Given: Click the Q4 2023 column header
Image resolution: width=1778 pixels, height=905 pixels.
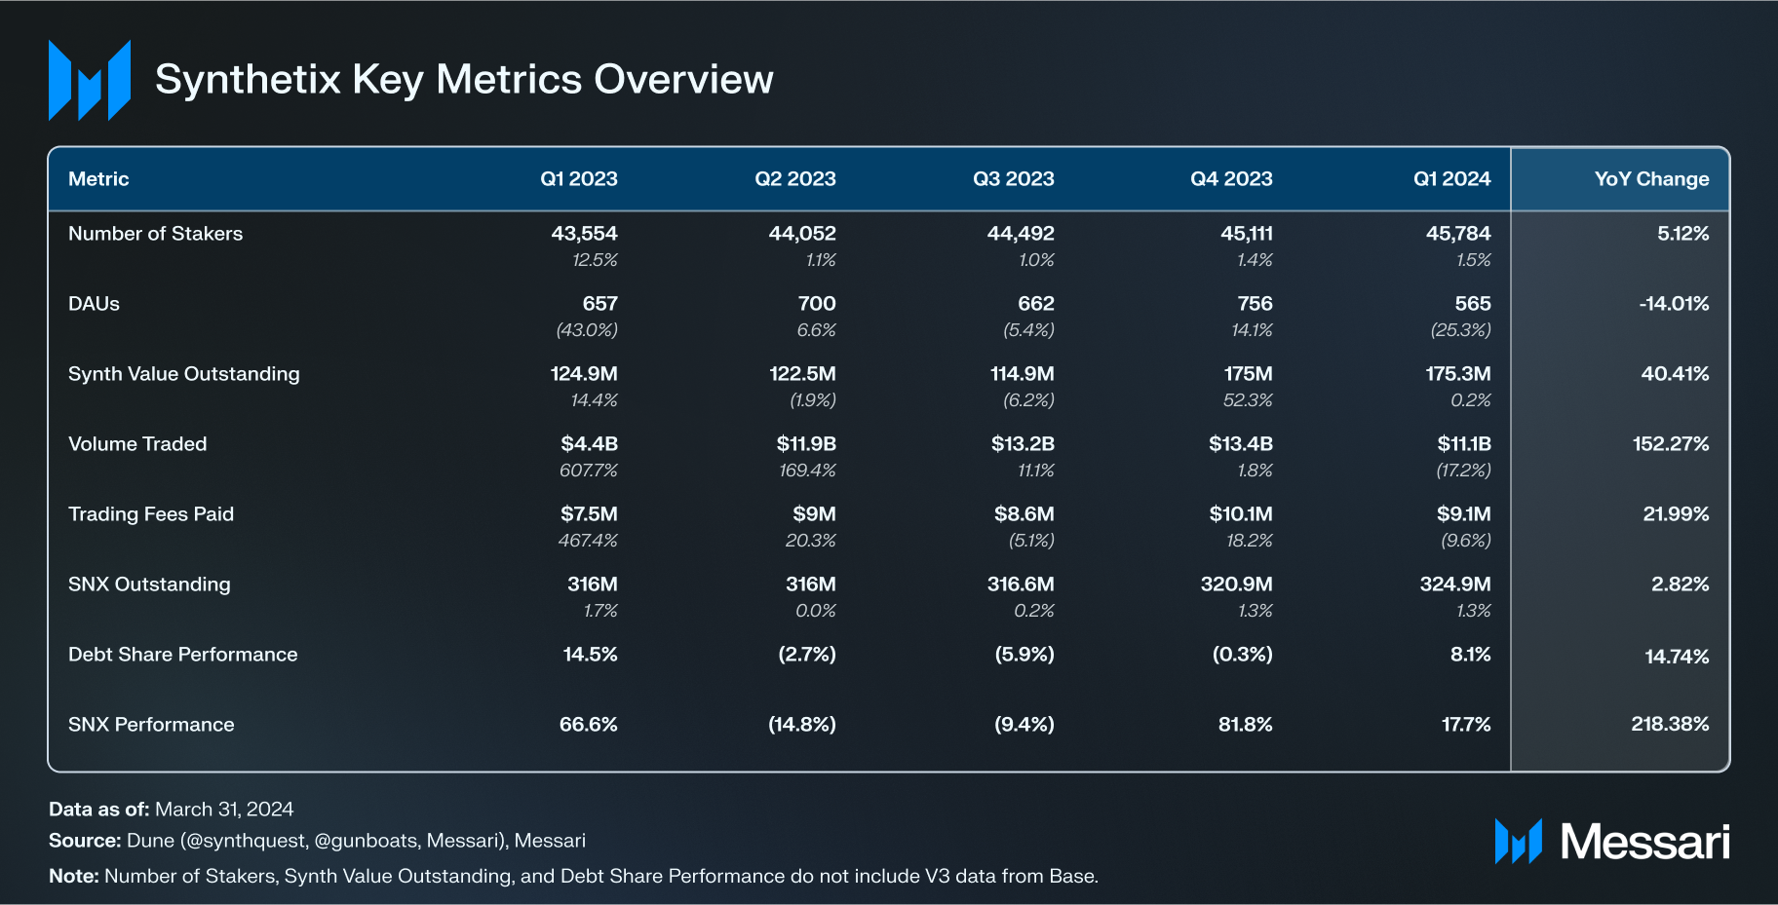Looking at the screenshot, I should 1231,179.
